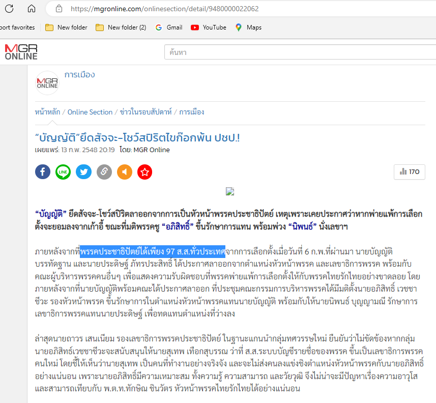Click the publish date 13 ก.พ. 2548 20:19
Viewport: 436px width, 403px height.
click(x=88, y=150)
